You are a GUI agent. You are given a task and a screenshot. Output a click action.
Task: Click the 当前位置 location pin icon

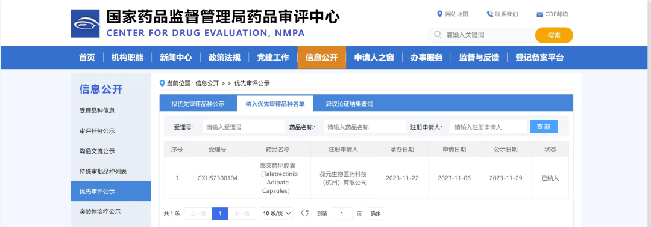tap(162, 83)
